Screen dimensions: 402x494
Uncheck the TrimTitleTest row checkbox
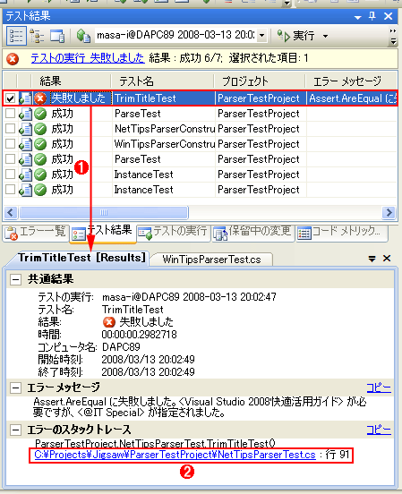tap(10, 98)
